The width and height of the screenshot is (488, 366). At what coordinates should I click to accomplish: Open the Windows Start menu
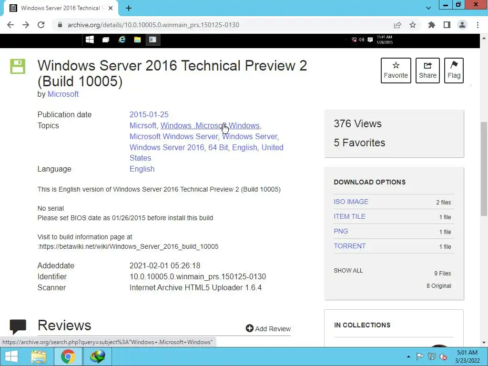coord(11,356)
